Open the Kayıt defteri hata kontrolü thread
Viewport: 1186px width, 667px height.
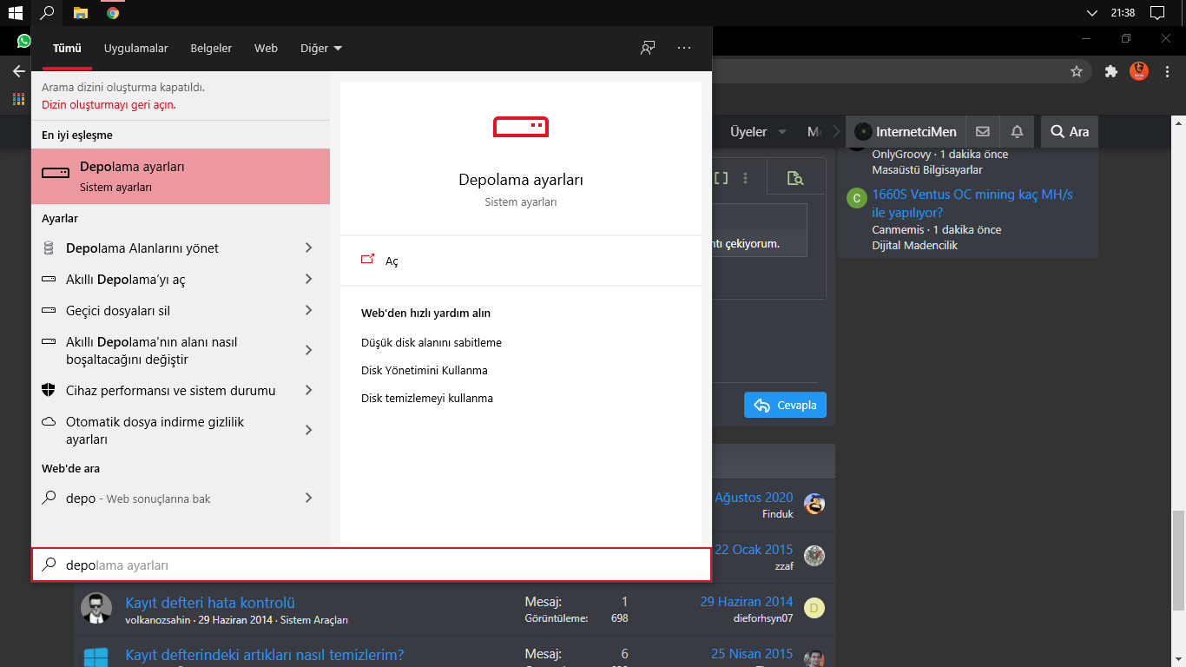click(210, 603)
